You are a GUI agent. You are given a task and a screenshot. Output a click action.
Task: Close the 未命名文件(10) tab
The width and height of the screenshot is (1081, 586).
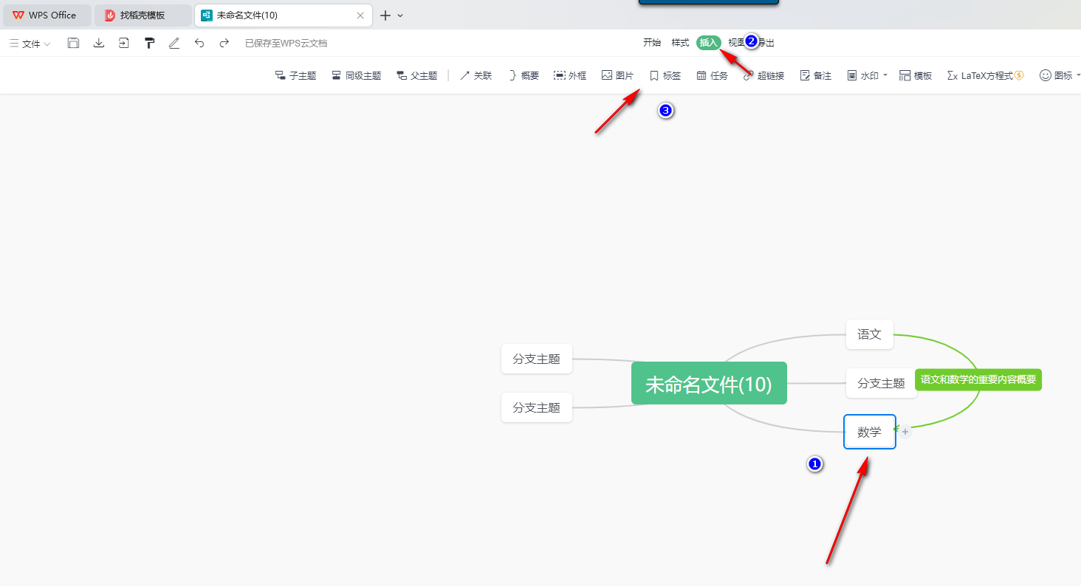360,15
